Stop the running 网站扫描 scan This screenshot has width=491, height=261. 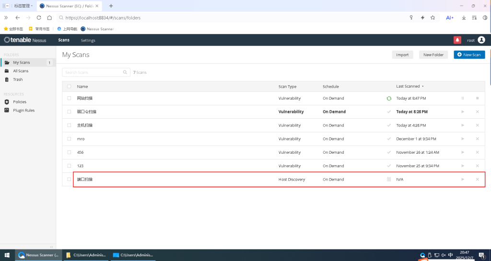pyautogui.click(x=477, y=98)
